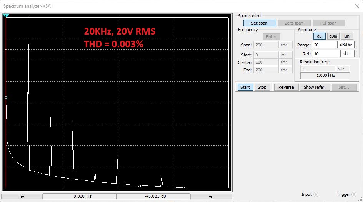Click the Set span button
Viewport: 363px width, 202px height.
[x=260, y=23]
